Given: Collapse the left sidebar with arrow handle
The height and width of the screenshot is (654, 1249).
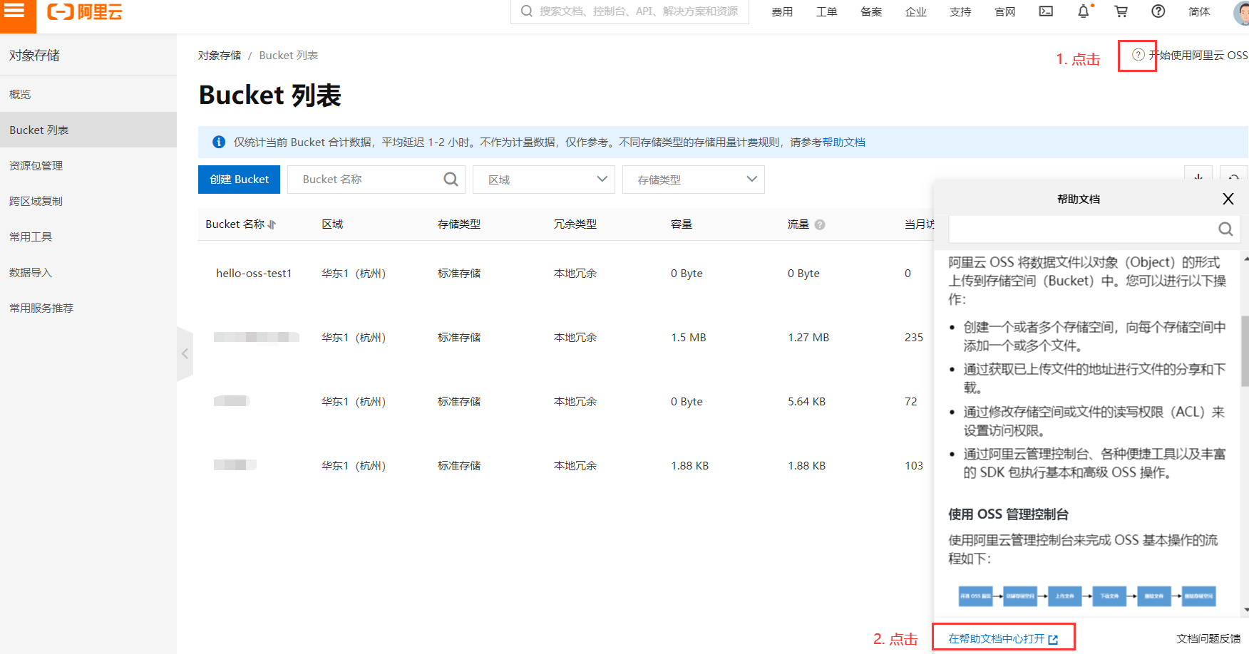Looking at the screenshot, I should [x=185, y=353].
